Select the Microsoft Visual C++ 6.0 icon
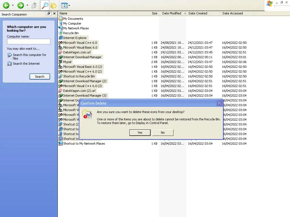 (61, 43)
